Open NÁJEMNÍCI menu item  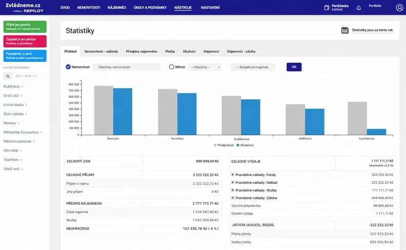(x=117, y=8)
